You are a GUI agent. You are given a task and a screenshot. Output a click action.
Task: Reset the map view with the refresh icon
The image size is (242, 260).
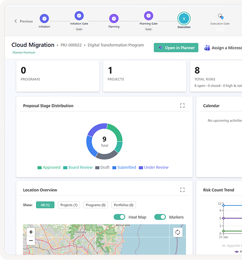pos(178,232)
